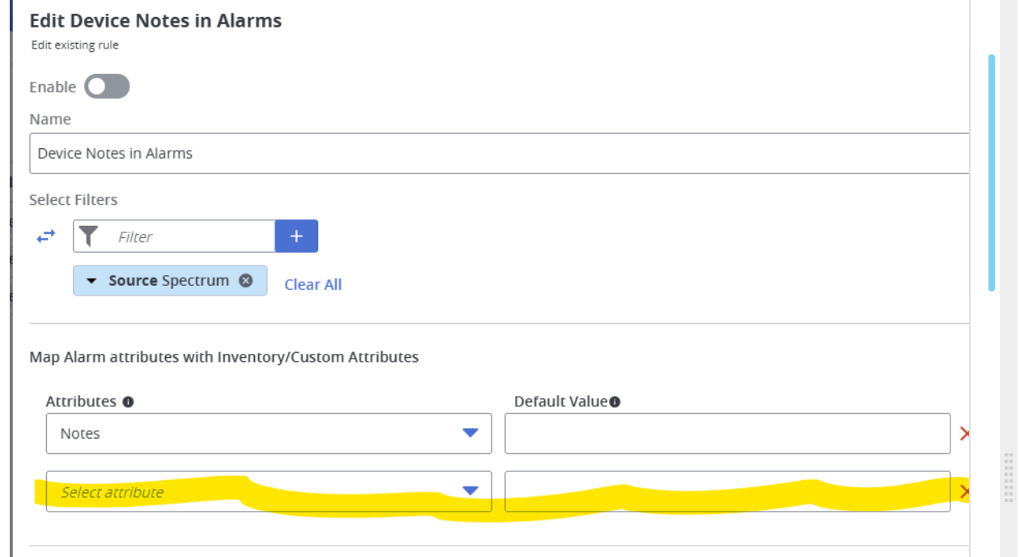Click the Name field with Device Notes in Alarms
1020x557 pixels.
499,153
